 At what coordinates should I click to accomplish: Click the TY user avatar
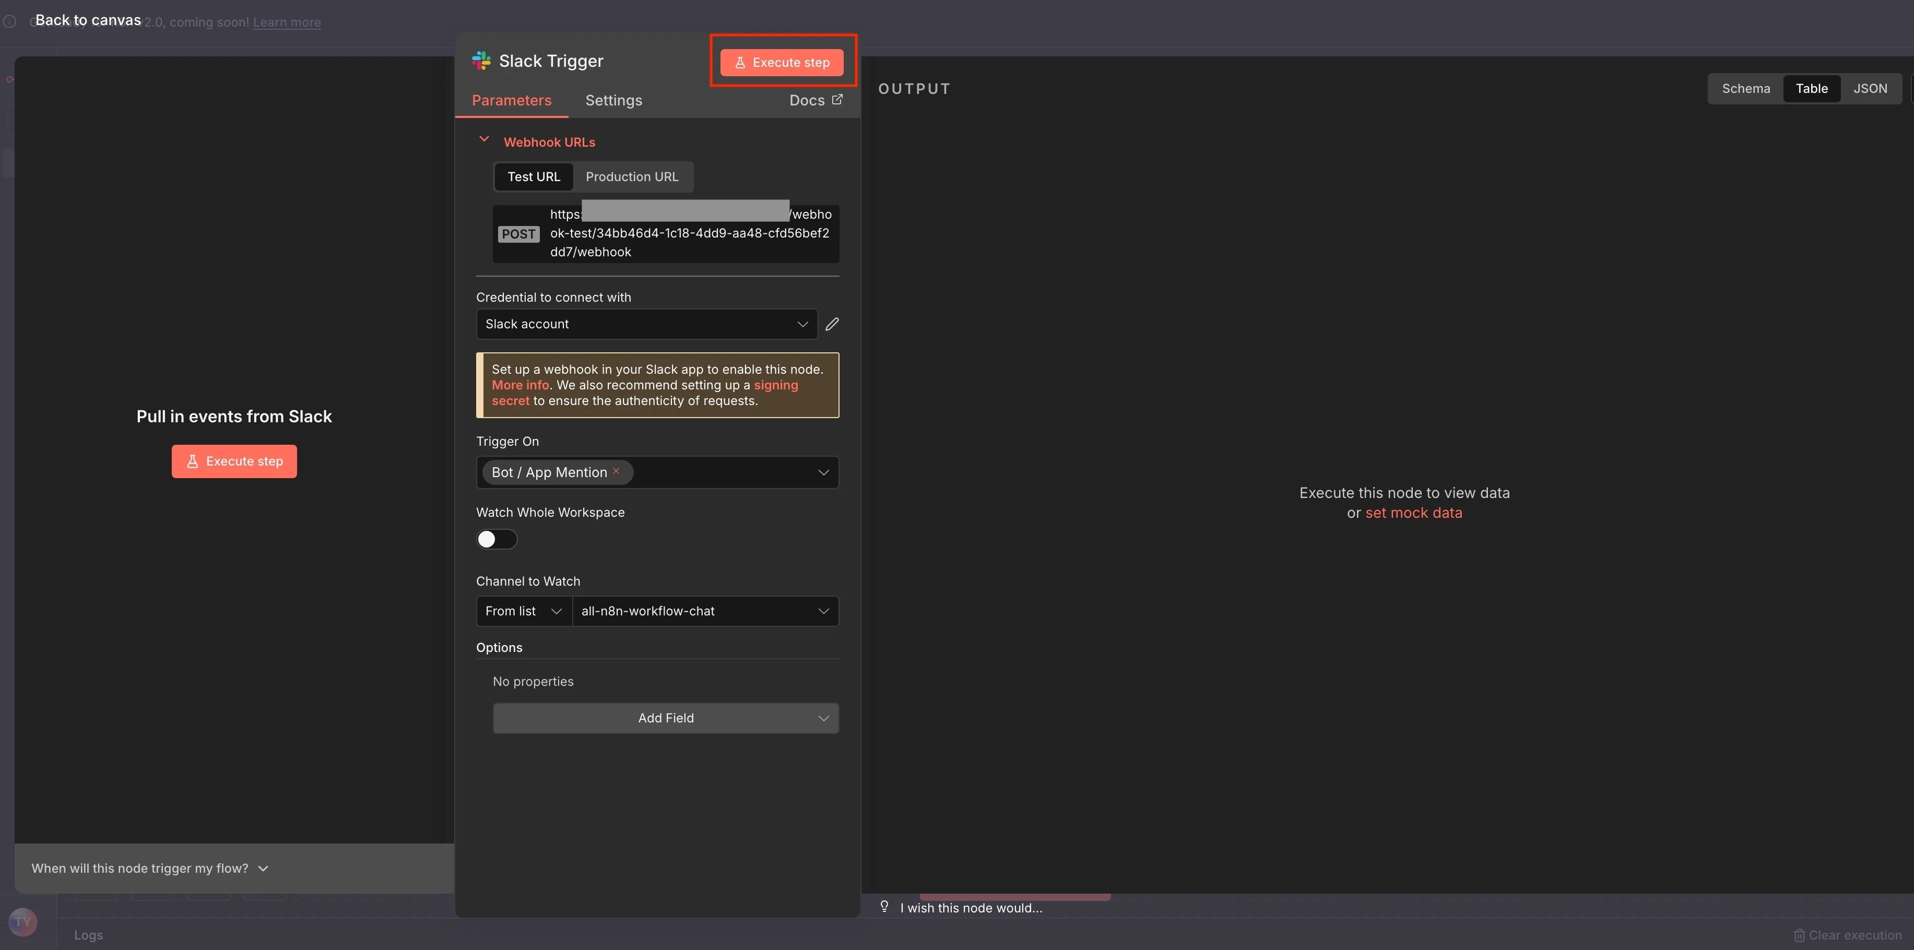(23, 922)
